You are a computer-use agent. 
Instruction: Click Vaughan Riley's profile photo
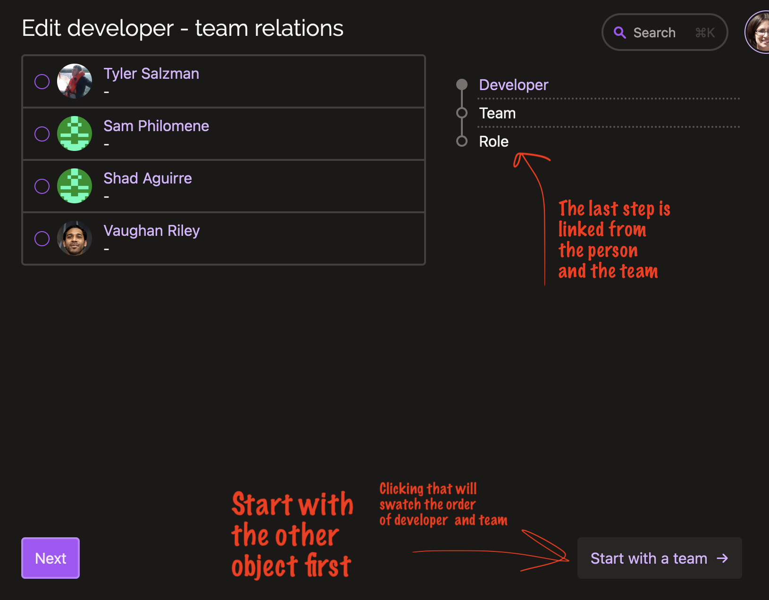tap(75, 238)
